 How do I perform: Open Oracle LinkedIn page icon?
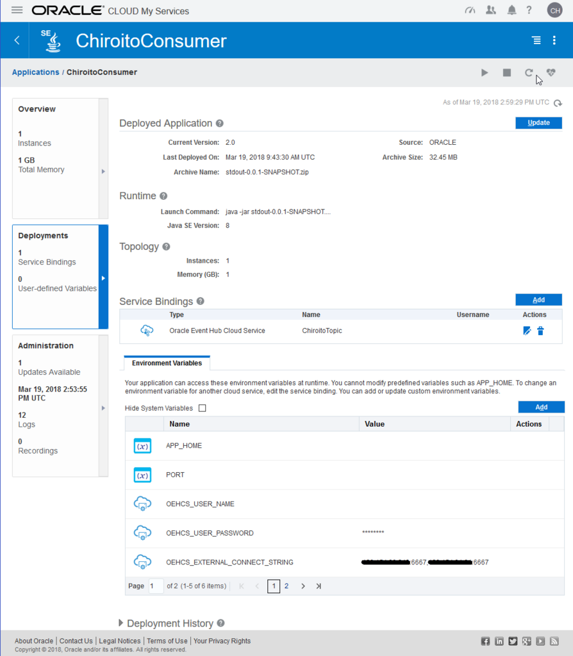click(499, 641)
